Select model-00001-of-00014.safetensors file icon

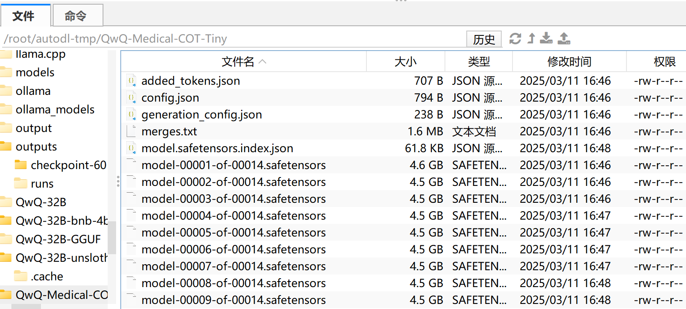pyautogui.click(x=131, y=165)
